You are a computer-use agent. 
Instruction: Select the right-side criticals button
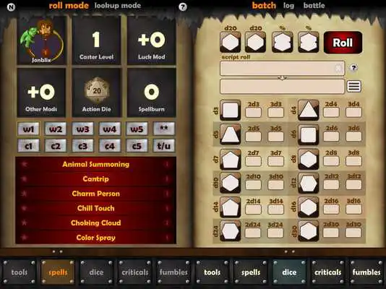pyautogui.click(x=327, y=272)
